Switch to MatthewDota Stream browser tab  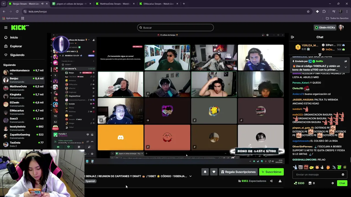tap(115, 4)
